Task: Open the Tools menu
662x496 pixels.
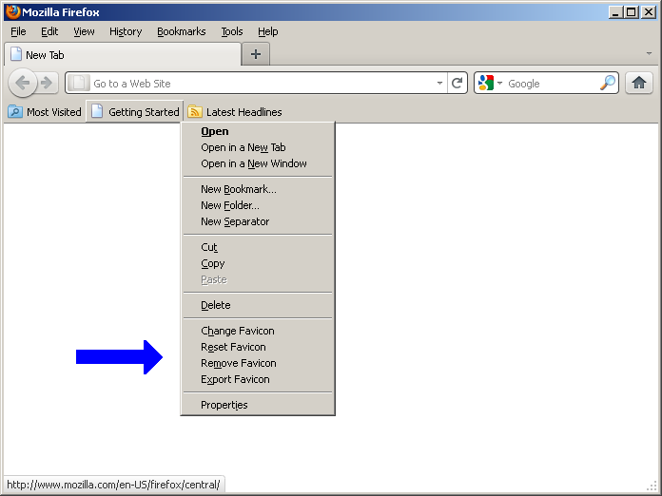Action: pos(232,31)
